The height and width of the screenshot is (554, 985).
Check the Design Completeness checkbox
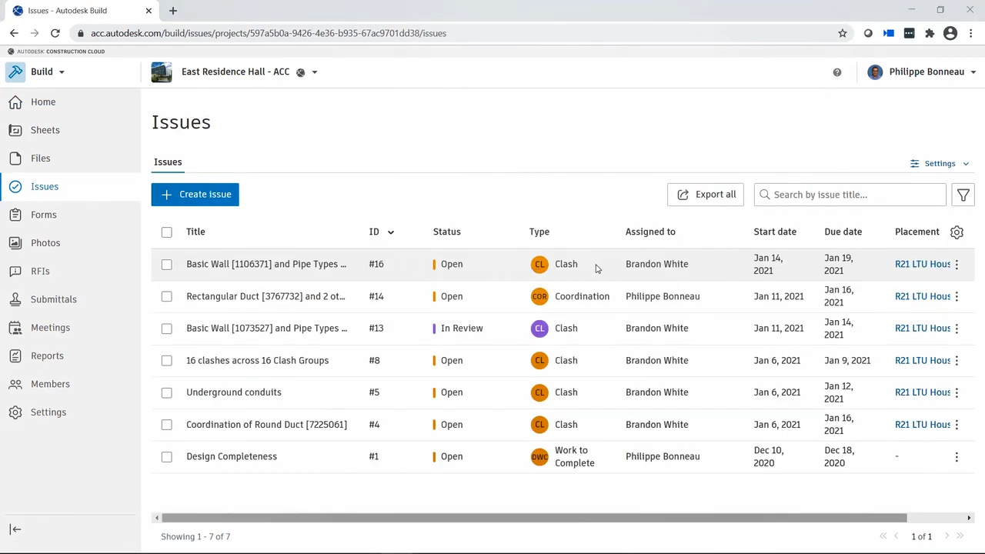pyautogui.click(x=167, y=457)
